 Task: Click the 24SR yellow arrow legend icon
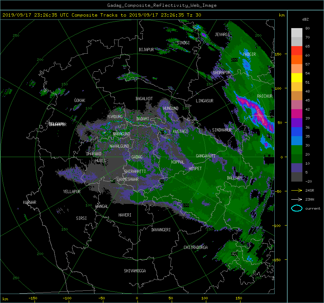click(x=297, y=191)
